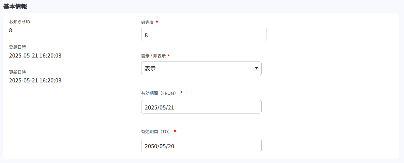404x163 pixels.
Task: Select the お知らせID value 8
Action: (x=11, y=30)
